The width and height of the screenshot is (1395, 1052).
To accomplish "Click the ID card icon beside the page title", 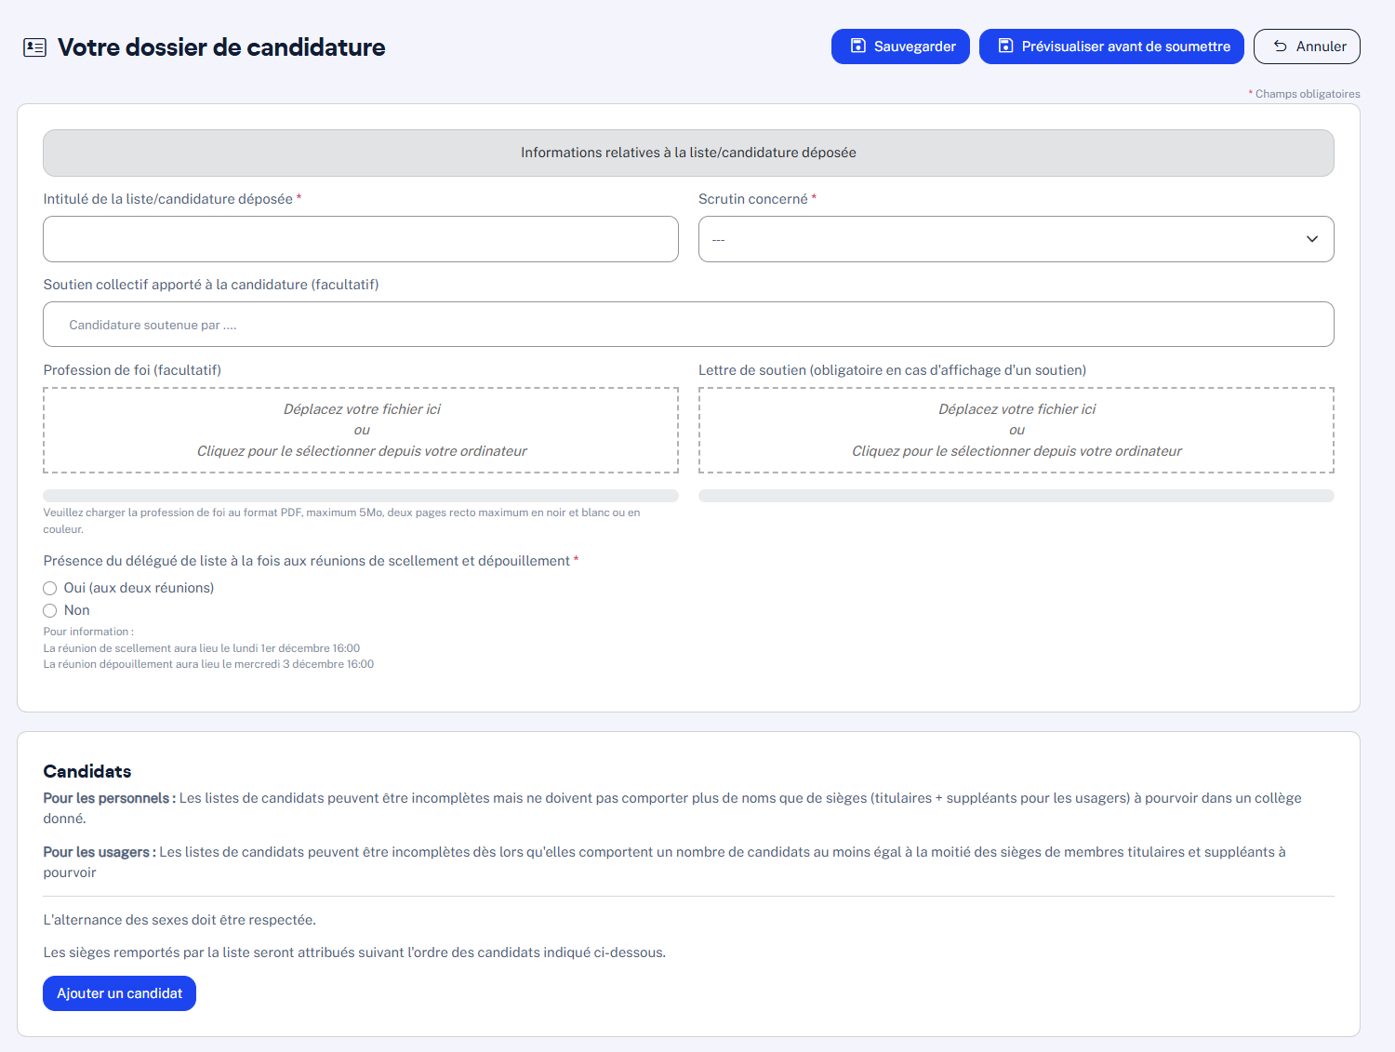I will 34,47.
